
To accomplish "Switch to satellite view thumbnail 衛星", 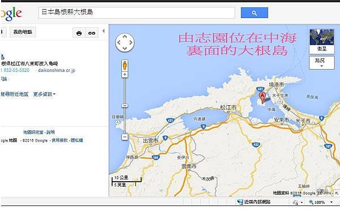I will coord(322,41).
